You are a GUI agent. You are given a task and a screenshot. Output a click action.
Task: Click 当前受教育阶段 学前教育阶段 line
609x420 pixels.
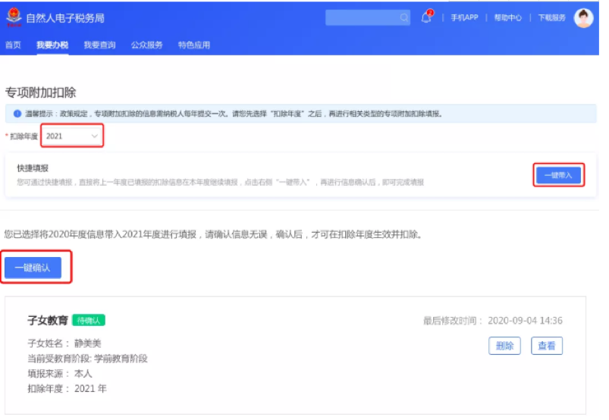(87, 359)
